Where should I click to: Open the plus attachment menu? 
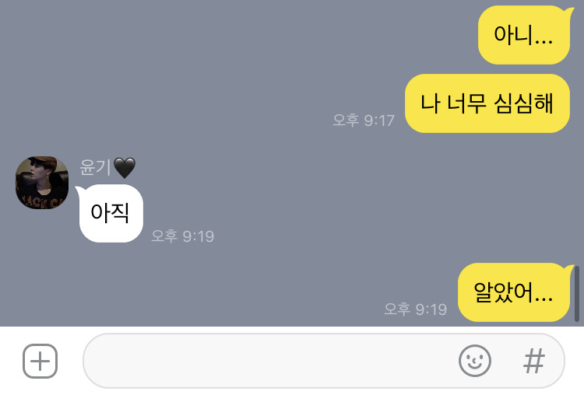tap(40, 361)
